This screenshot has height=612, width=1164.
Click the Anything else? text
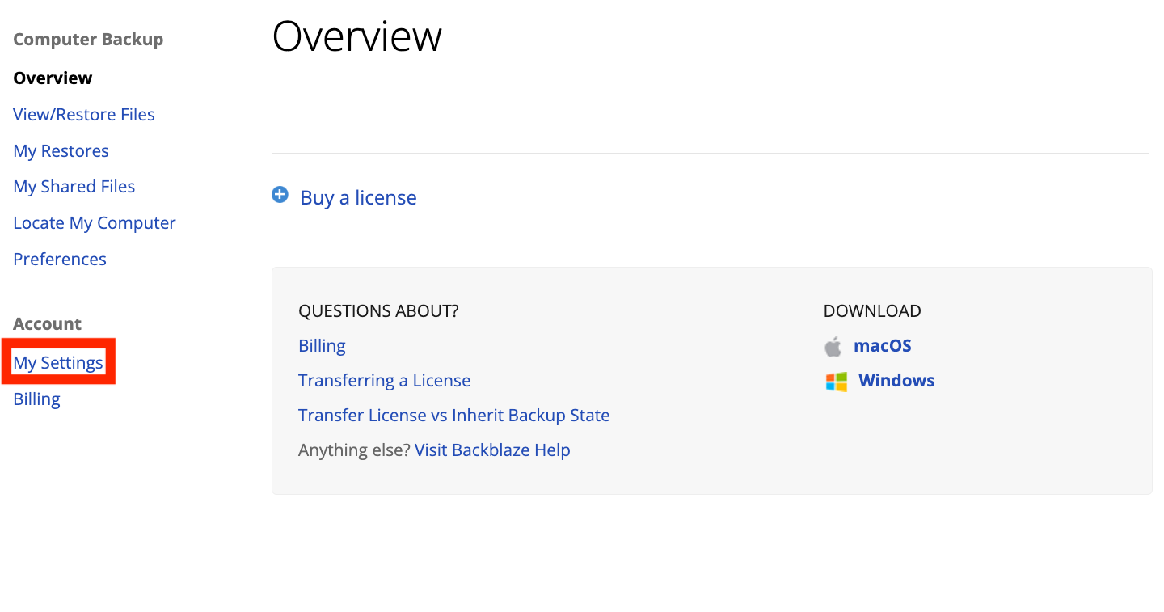pyautogui.click(x=354, y=450)
